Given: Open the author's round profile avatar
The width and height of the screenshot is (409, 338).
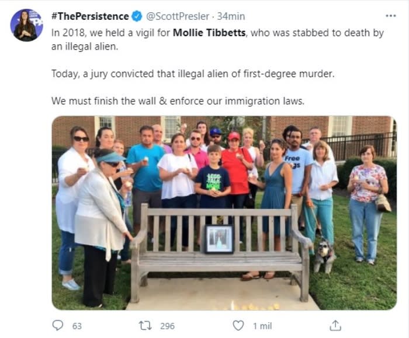Looking at the screenshot, I should point(27,25).
